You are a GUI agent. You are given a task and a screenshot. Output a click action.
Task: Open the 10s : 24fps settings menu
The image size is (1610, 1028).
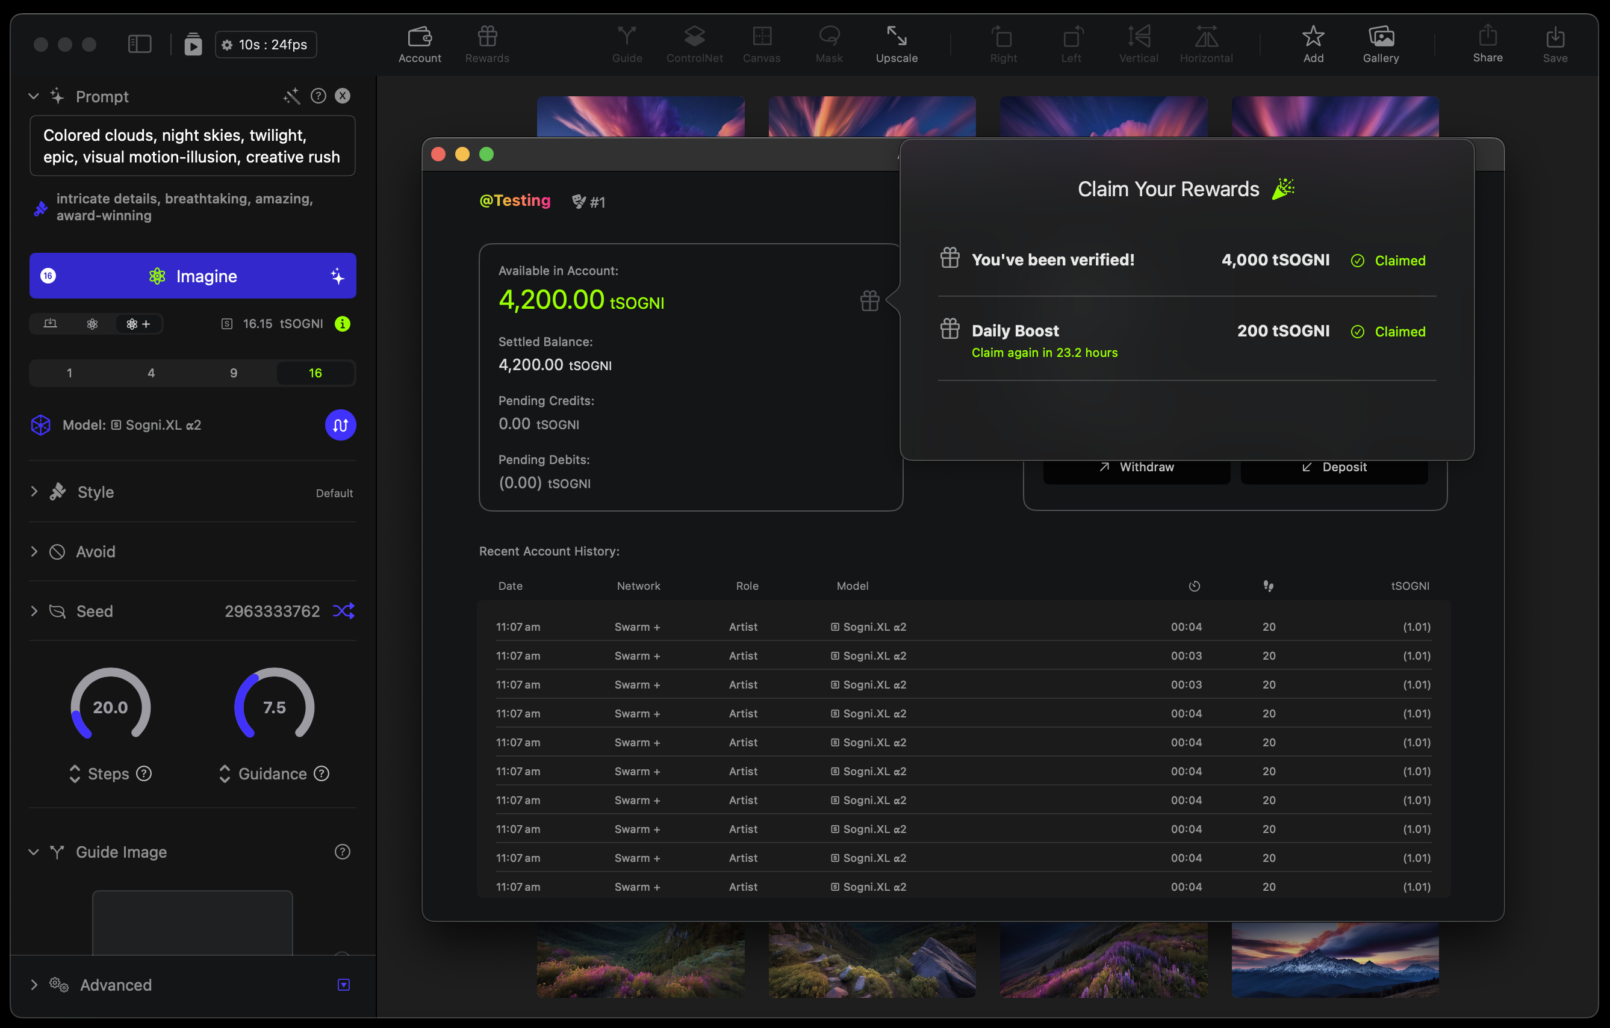[x=266, y=44]
